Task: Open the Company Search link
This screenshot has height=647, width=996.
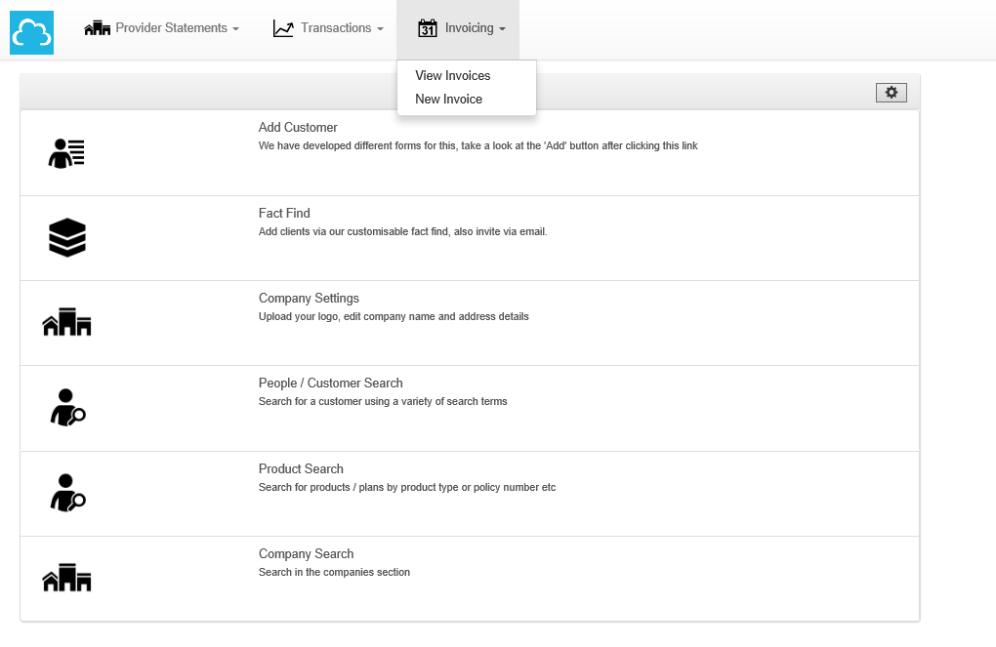Action: pos(306,553)
